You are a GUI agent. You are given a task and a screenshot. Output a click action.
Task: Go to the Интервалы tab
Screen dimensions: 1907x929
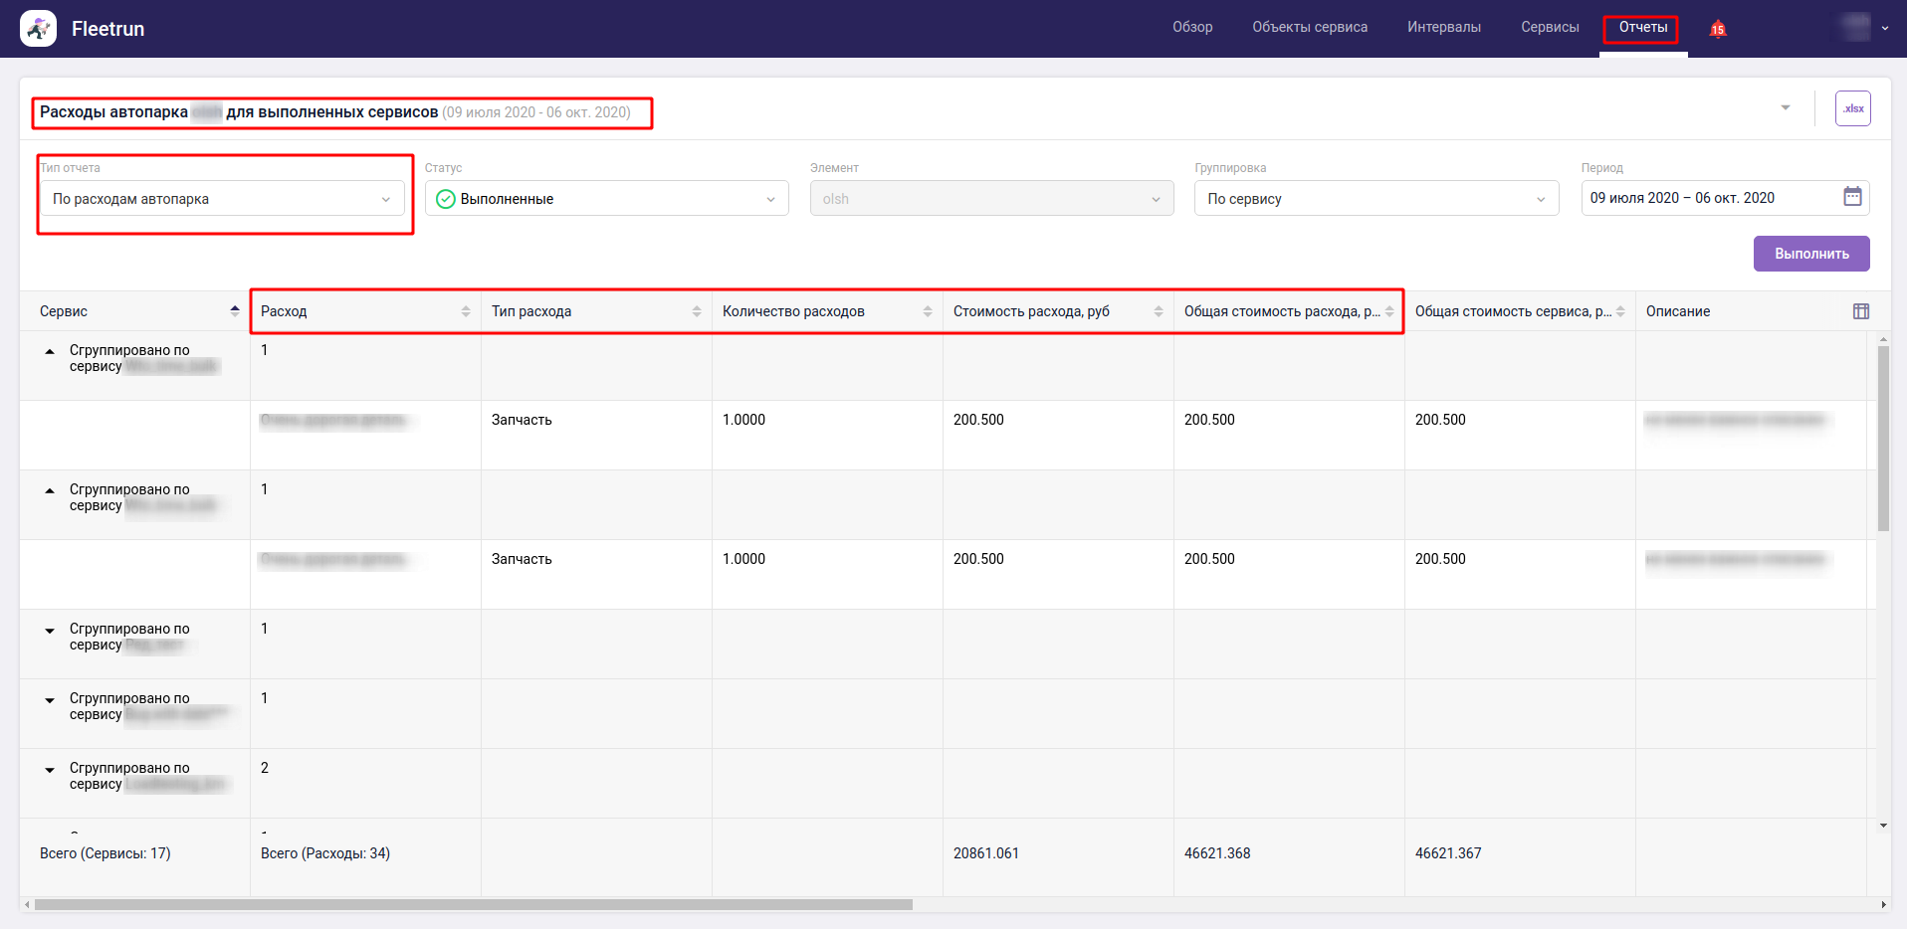[1443, 28]
